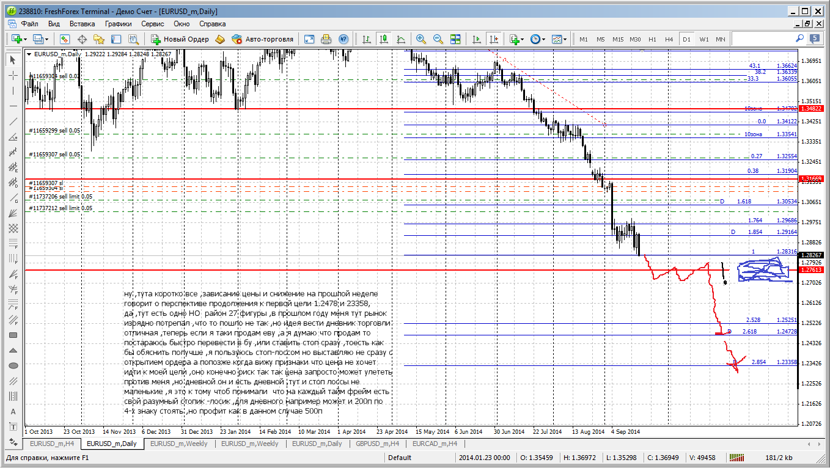Click the print chart icon
The width and height of the screenshot is (830, 468).
point(326,39)
